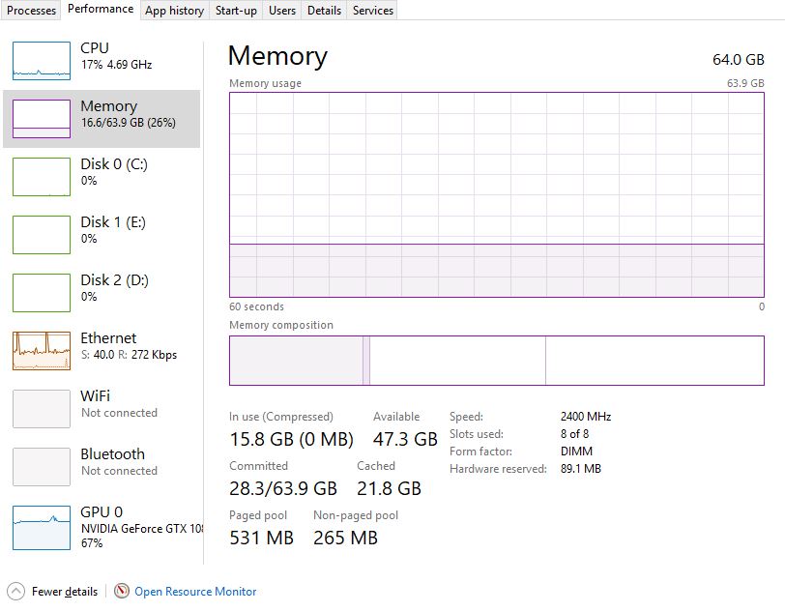
Task: Open Disk 0 (C:) performance graph
Action: [41, 177]
